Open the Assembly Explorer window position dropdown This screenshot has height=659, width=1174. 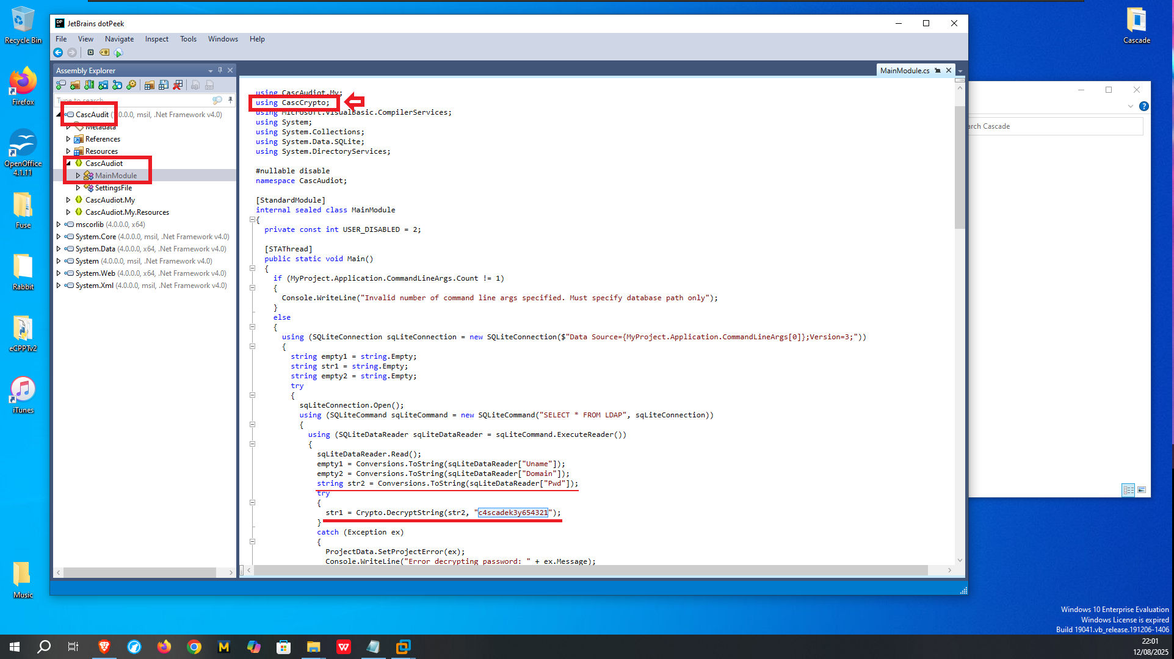click(x=211, y=71)
